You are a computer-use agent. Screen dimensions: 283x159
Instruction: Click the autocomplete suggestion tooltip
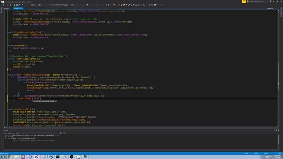coord(44,101)
